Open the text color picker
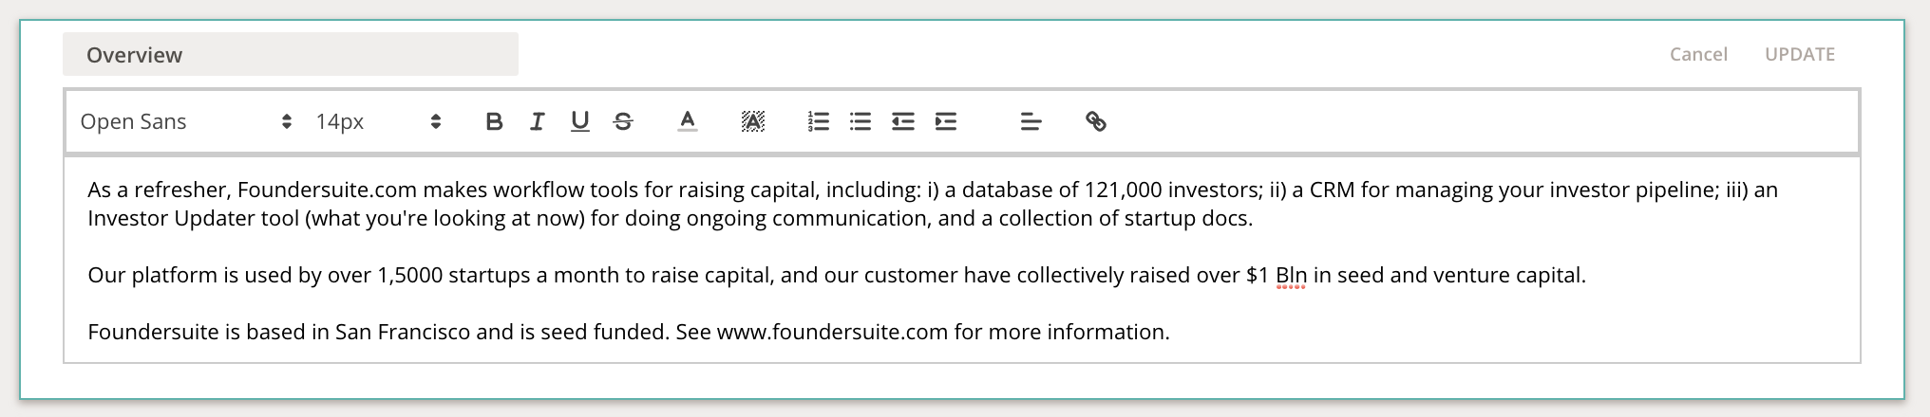This screenshot has width=1930, height=417. pos(688,121)
